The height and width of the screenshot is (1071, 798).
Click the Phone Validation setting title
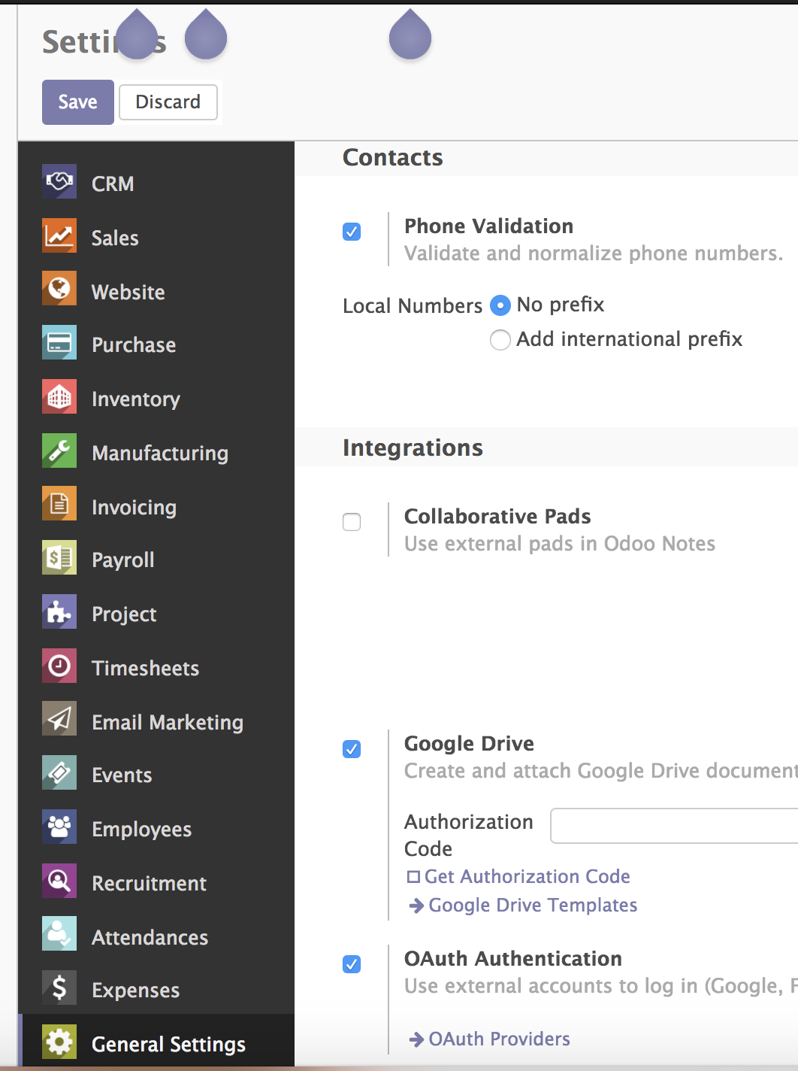click(x=488, y=226)
